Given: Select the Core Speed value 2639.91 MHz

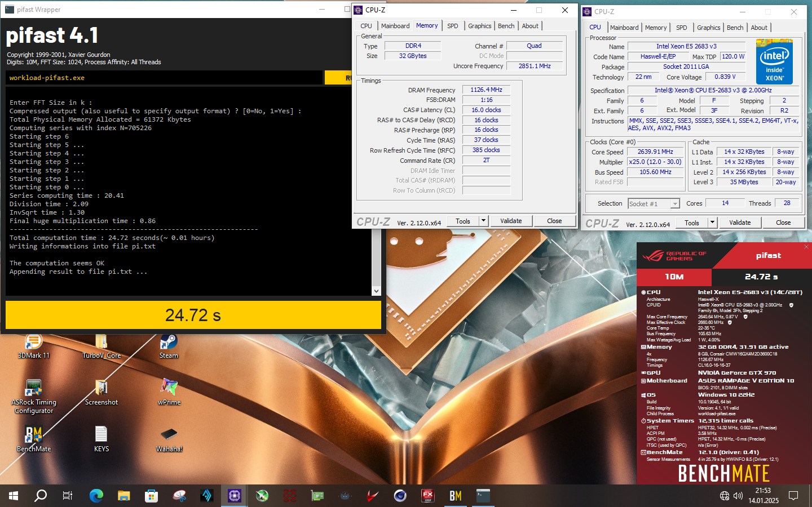Looking at the screenshot, I should tap(655, 152).
